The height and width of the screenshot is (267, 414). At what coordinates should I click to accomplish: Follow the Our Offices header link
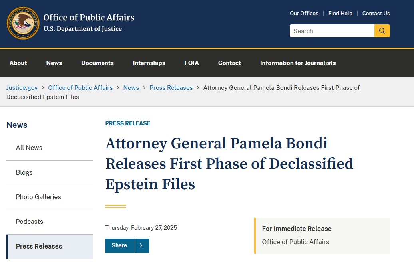[304, 13]
